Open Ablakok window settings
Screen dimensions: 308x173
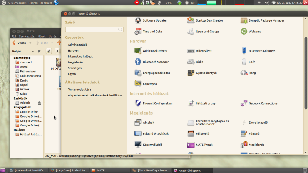[x=144, y=123]
